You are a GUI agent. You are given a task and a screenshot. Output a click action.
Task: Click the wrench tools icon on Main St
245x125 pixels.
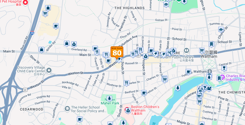(x=169, y=53)
